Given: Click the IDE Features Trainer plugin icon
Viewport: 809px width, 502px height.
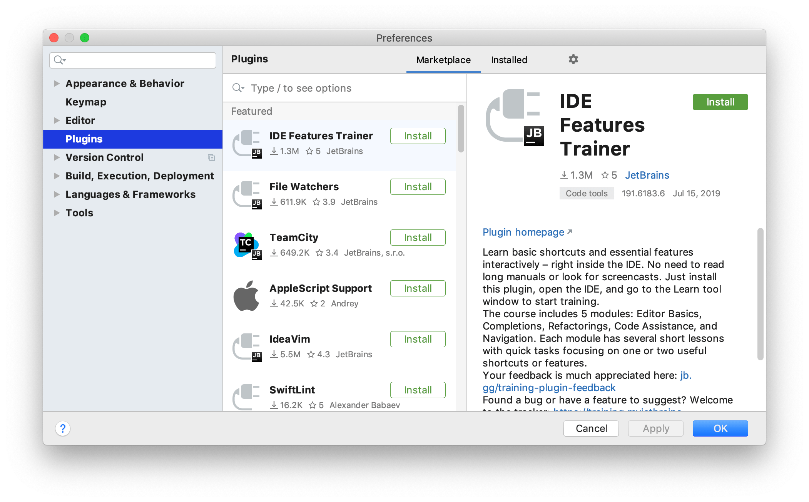Looking at the screenshot, I should (x=247, y=144).
